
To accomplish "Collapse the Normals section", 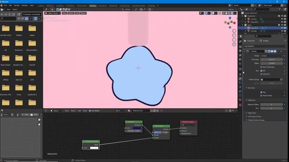I will tap(251, 88).
